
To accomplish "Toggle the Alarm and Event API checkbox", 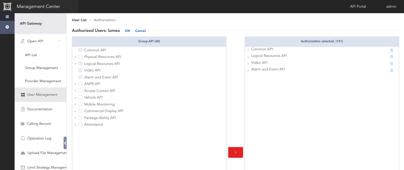I will pos(80,77).
